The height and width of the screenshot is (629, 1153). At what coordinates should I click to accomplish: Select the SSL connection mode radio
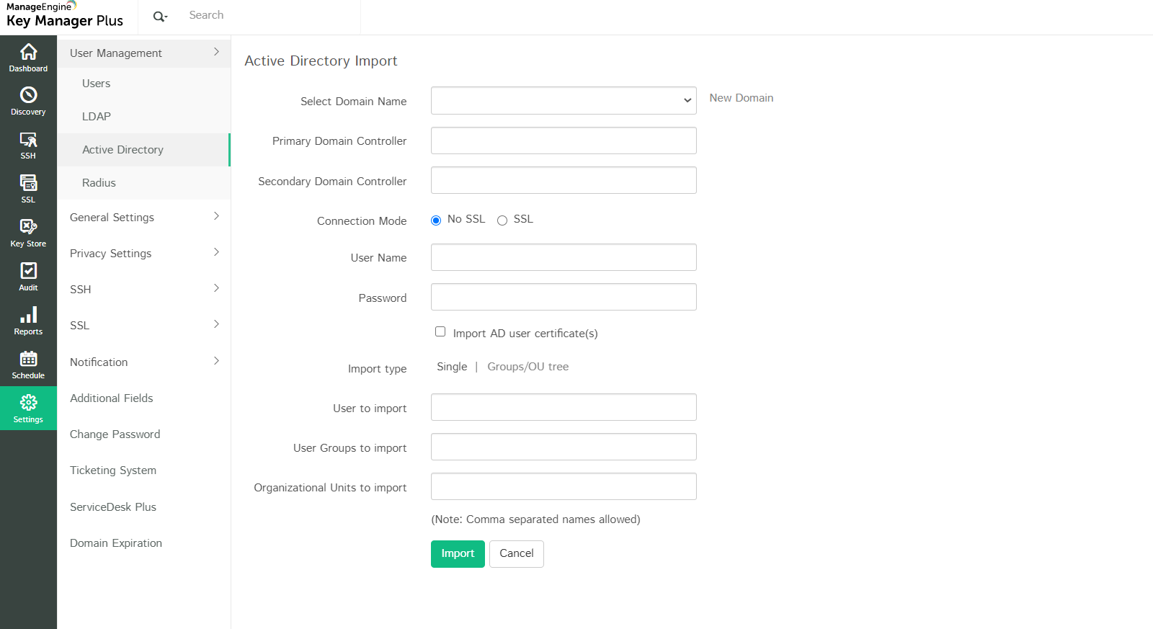pyautogui.click(x=502, y=220)
